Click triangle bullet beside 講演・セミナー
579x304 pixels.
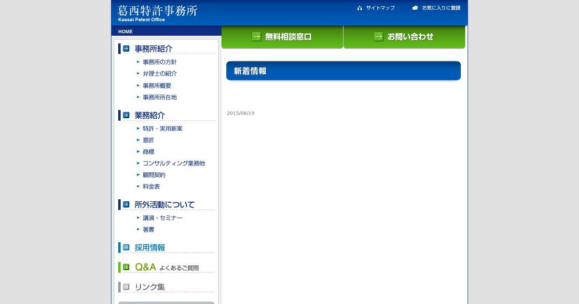pyautogui.click(x=138, y=218)
